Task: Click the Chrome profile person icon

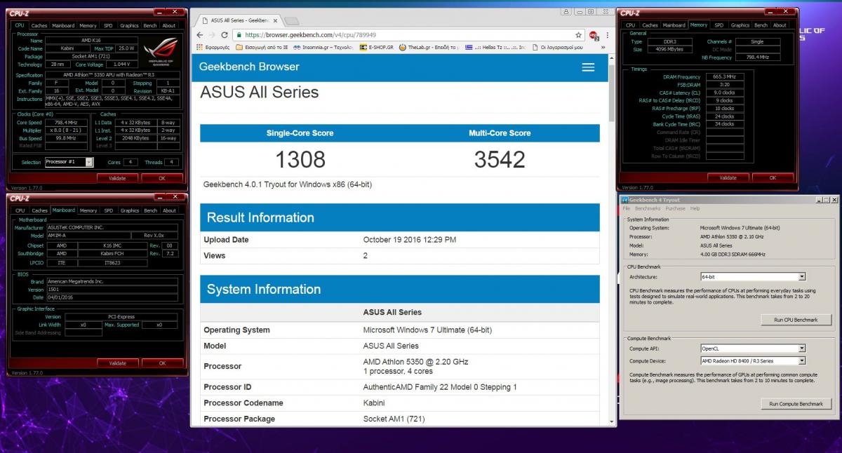Action: pyautogui.click(x=566, y=11)
